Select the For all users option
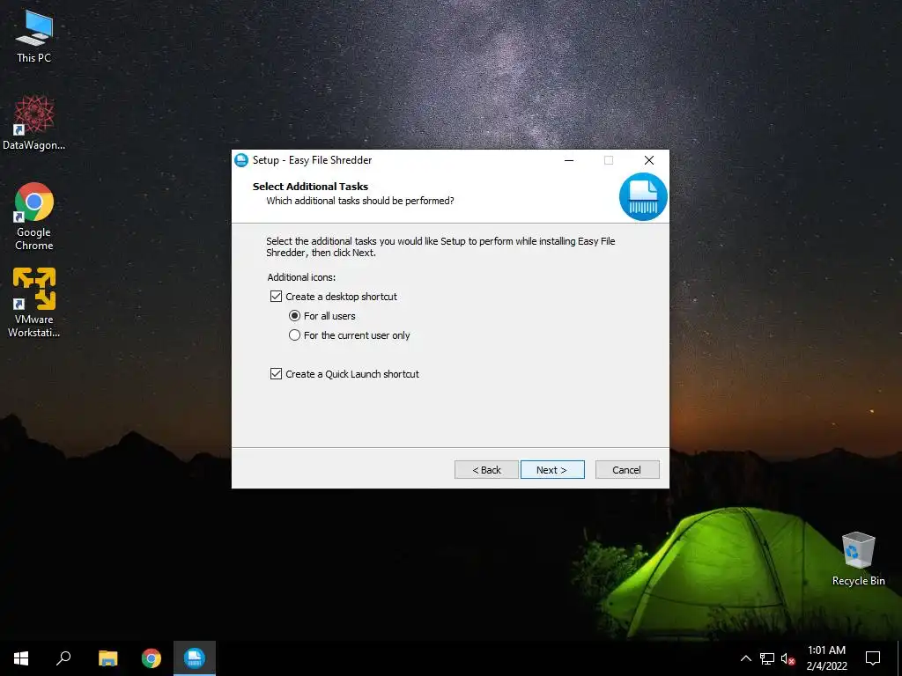This screenshot has height=676, width=902. tap(294, 316)
